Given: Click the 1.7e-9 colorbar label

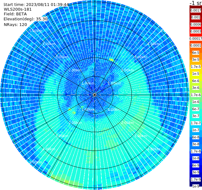Looking at the screenshot, I should [x=196, y=179].
